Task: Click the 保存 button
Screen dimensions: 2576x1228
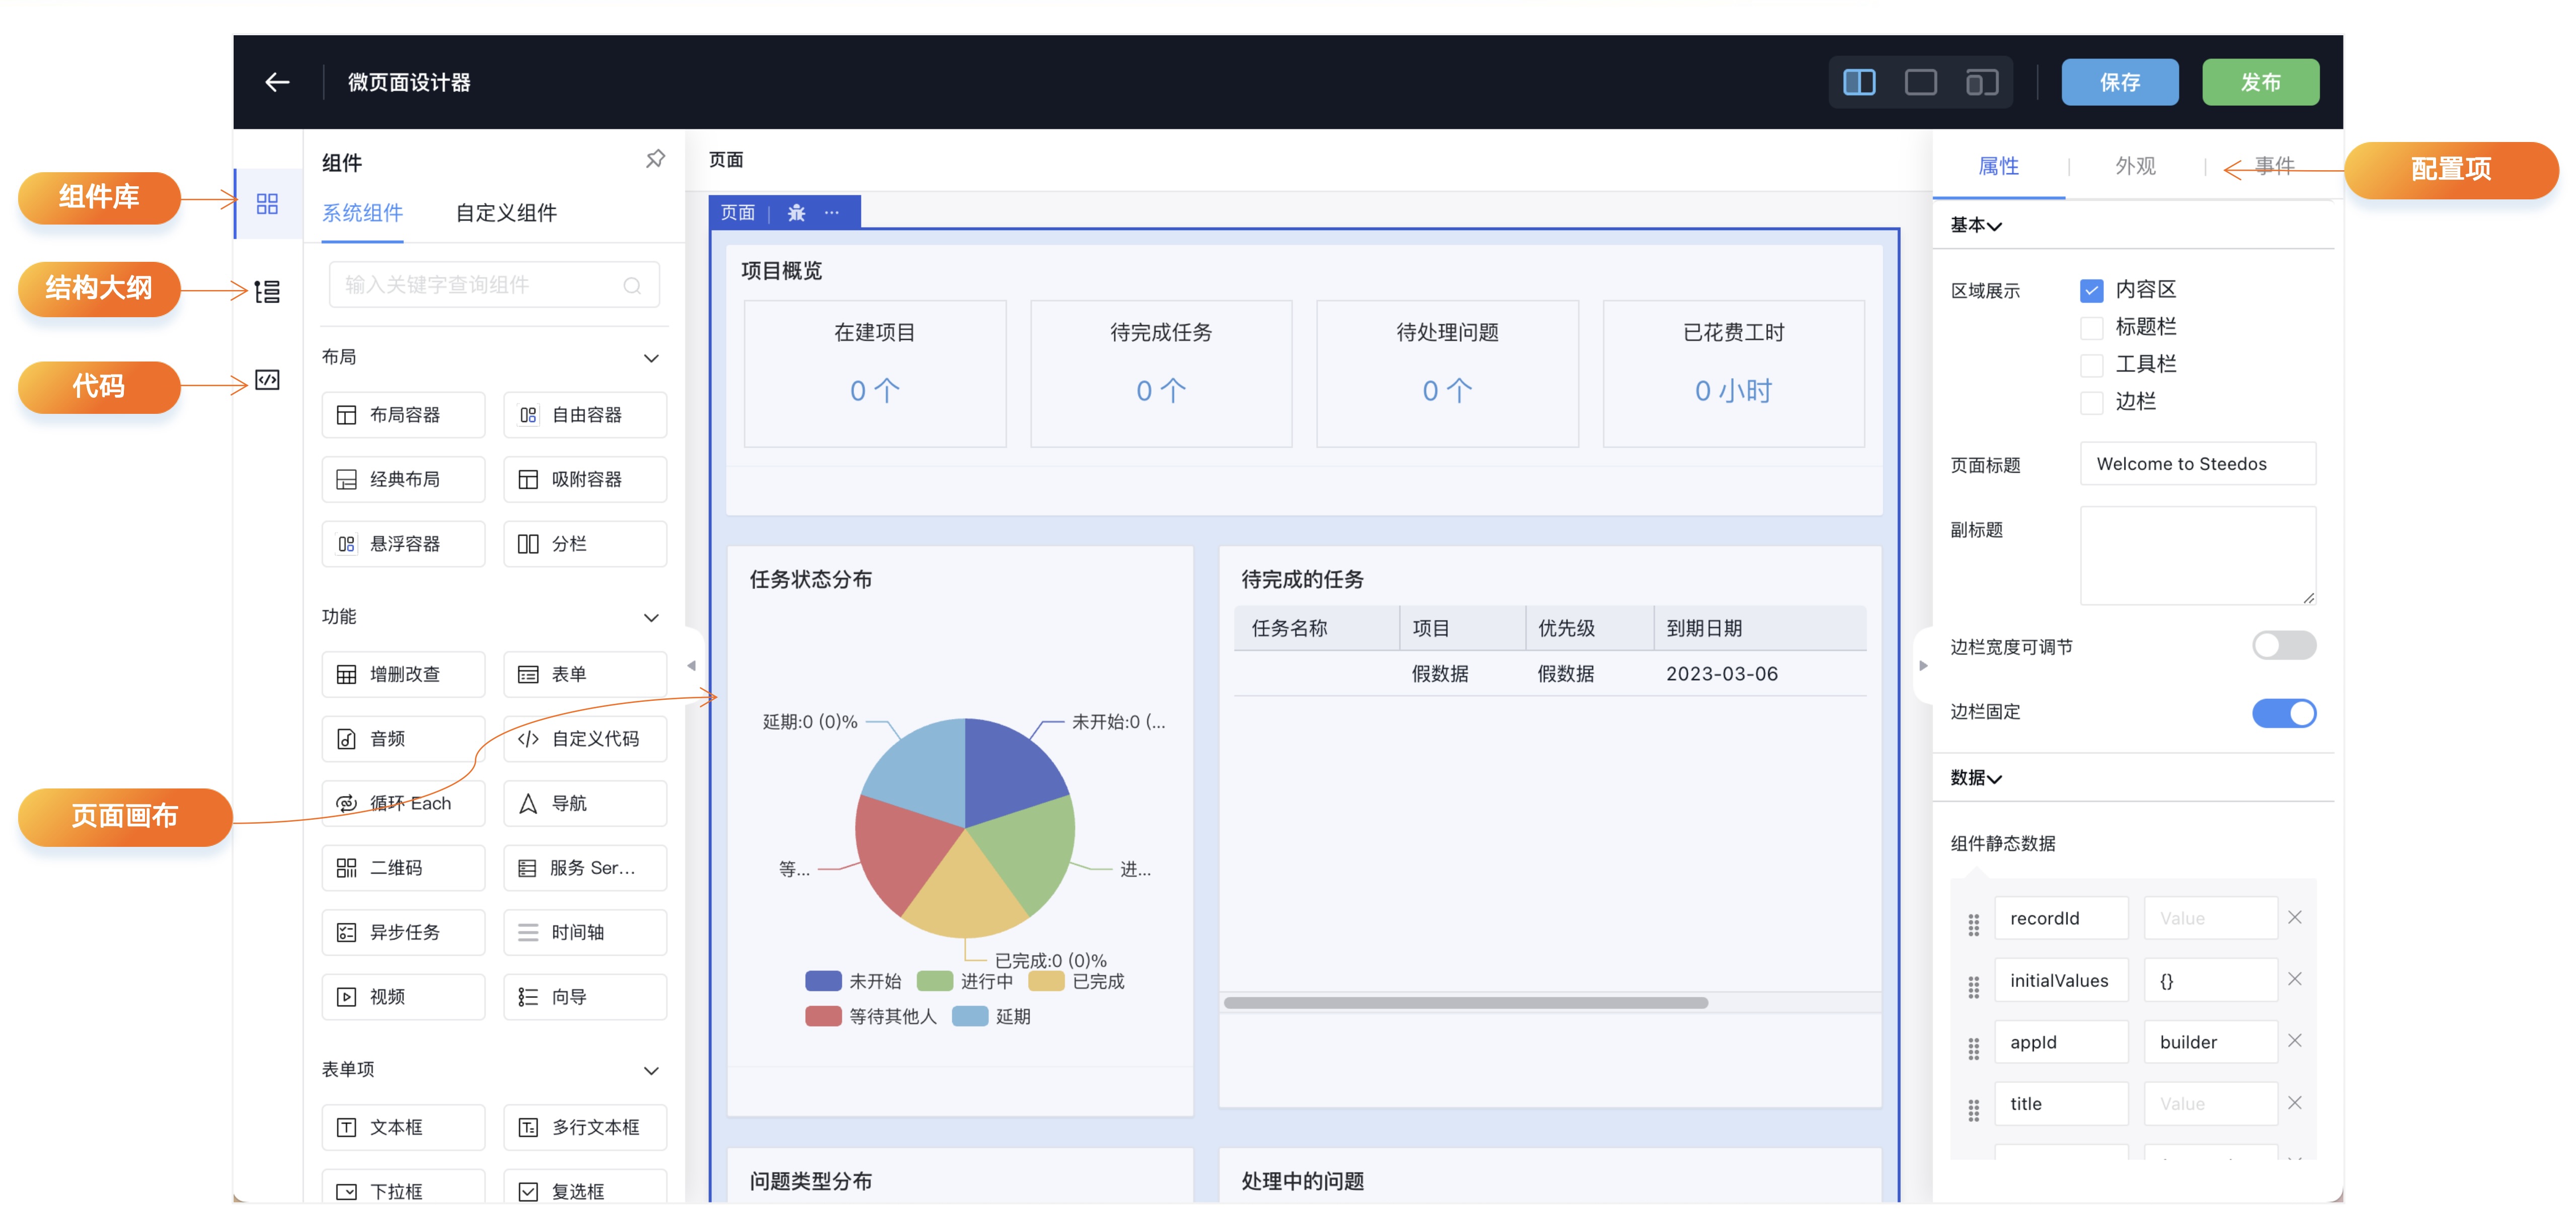Action: [x=2119, y=82]
